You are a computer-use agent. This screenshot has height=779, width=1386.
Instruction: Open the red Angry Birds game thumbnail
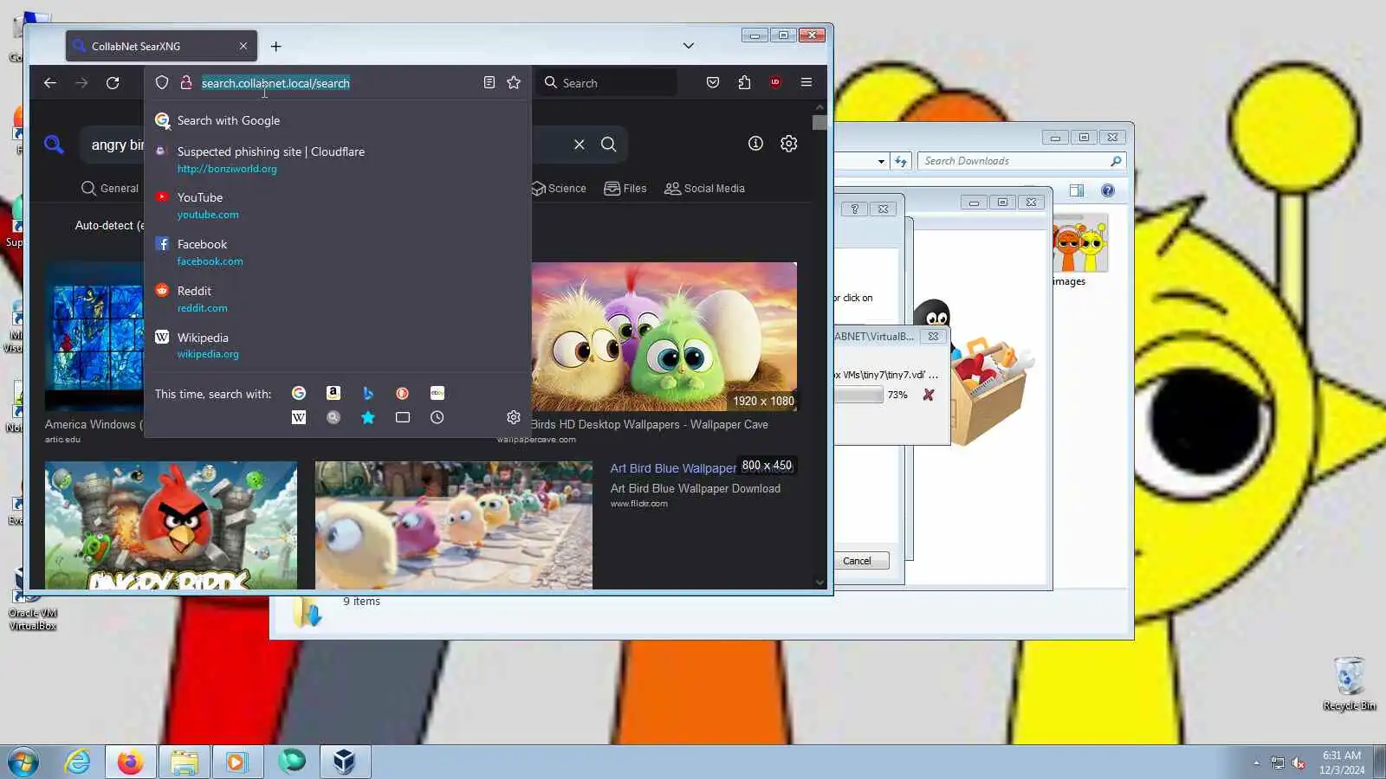171,525
